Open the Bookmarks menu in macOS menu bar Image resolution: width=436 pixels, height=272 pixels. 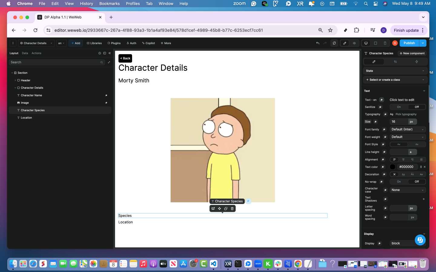tap(109, 4)
